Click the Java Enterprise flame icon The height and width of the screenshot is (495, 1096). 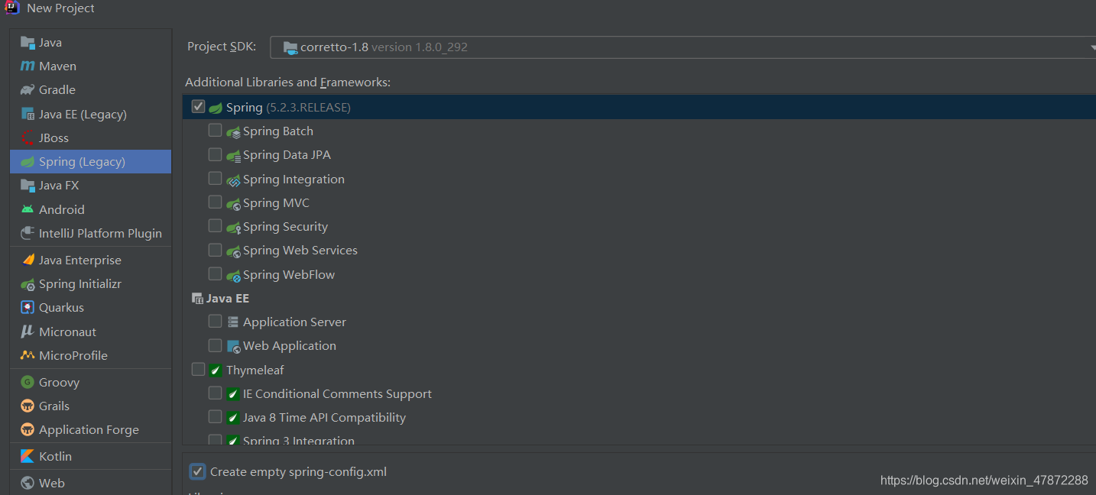[28, 260]
